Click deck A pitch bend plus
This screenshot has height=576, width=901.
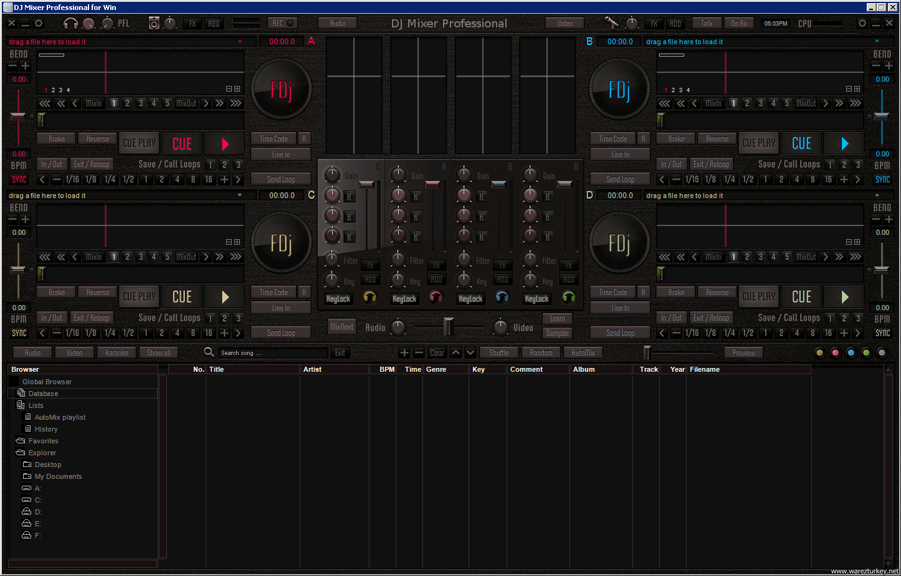click(x=26, y=65)
